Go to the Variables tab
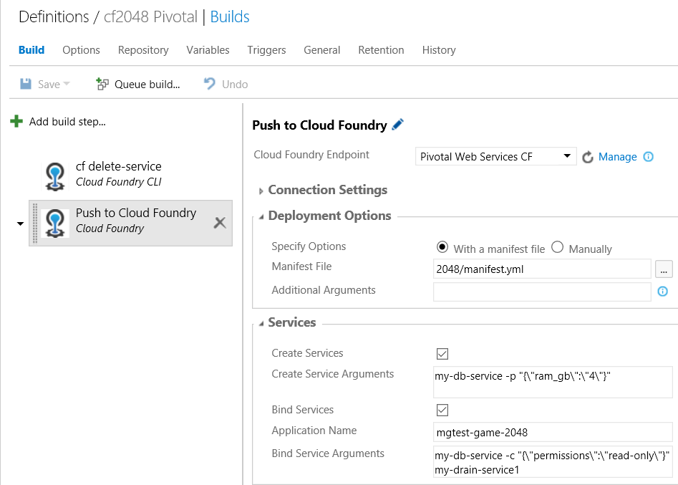This screenshot has height=485, width=678. [208, 50]
